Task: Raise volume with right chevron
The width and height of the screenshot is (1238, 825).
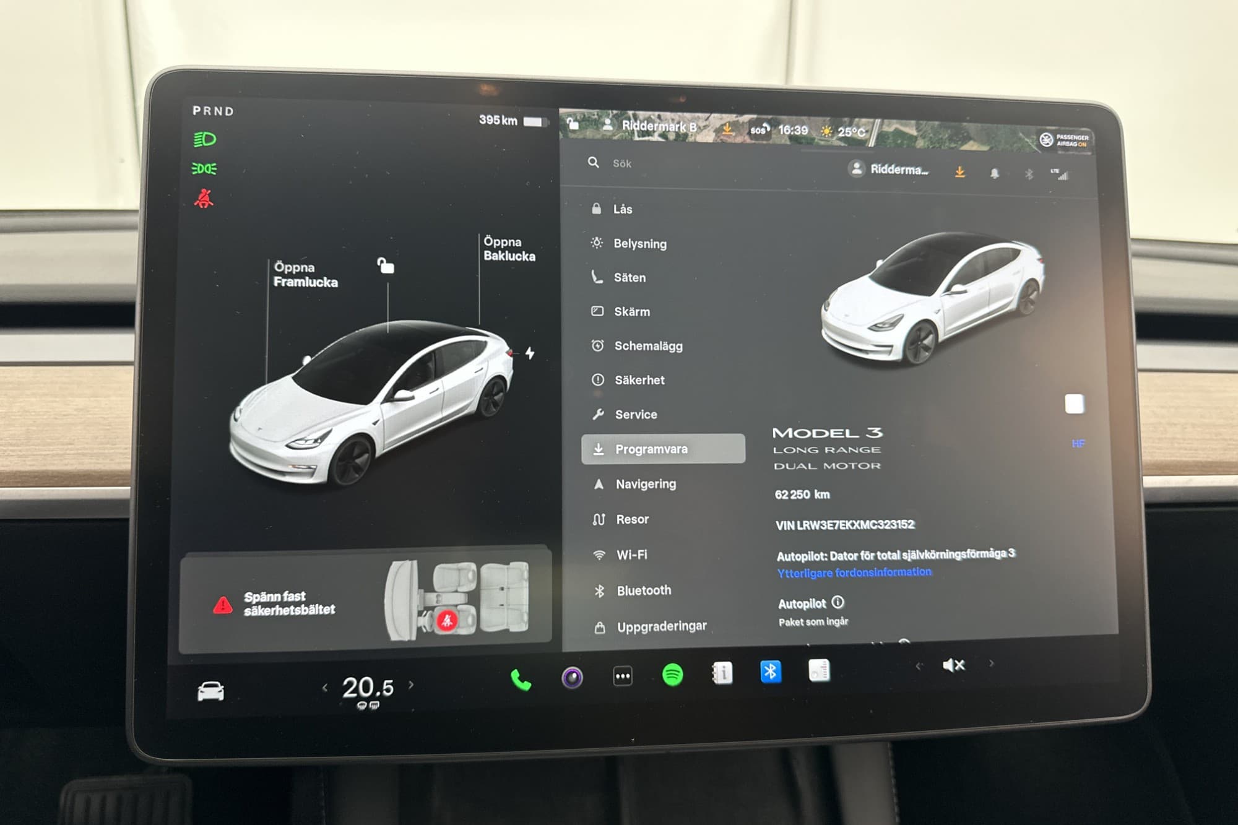Action: click(x=992, y=663)
